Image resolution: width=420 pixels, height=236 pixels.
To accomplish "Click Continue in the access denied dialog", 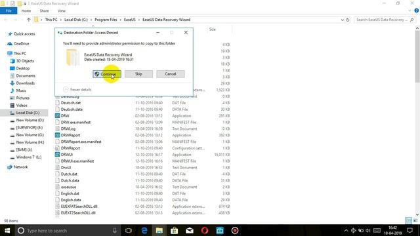I will [x=107, y=74].
